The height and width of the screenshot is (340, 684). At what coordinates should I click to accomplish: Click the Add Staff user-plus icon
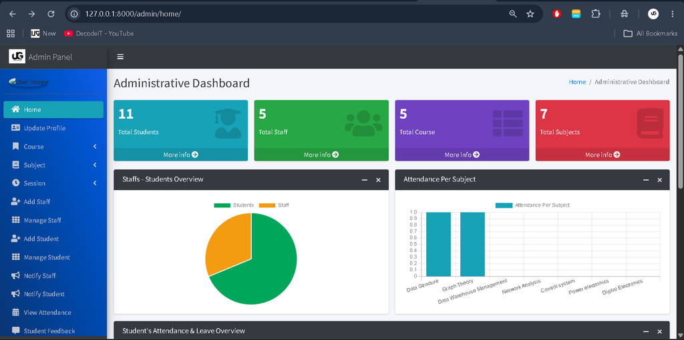(16, 201)
